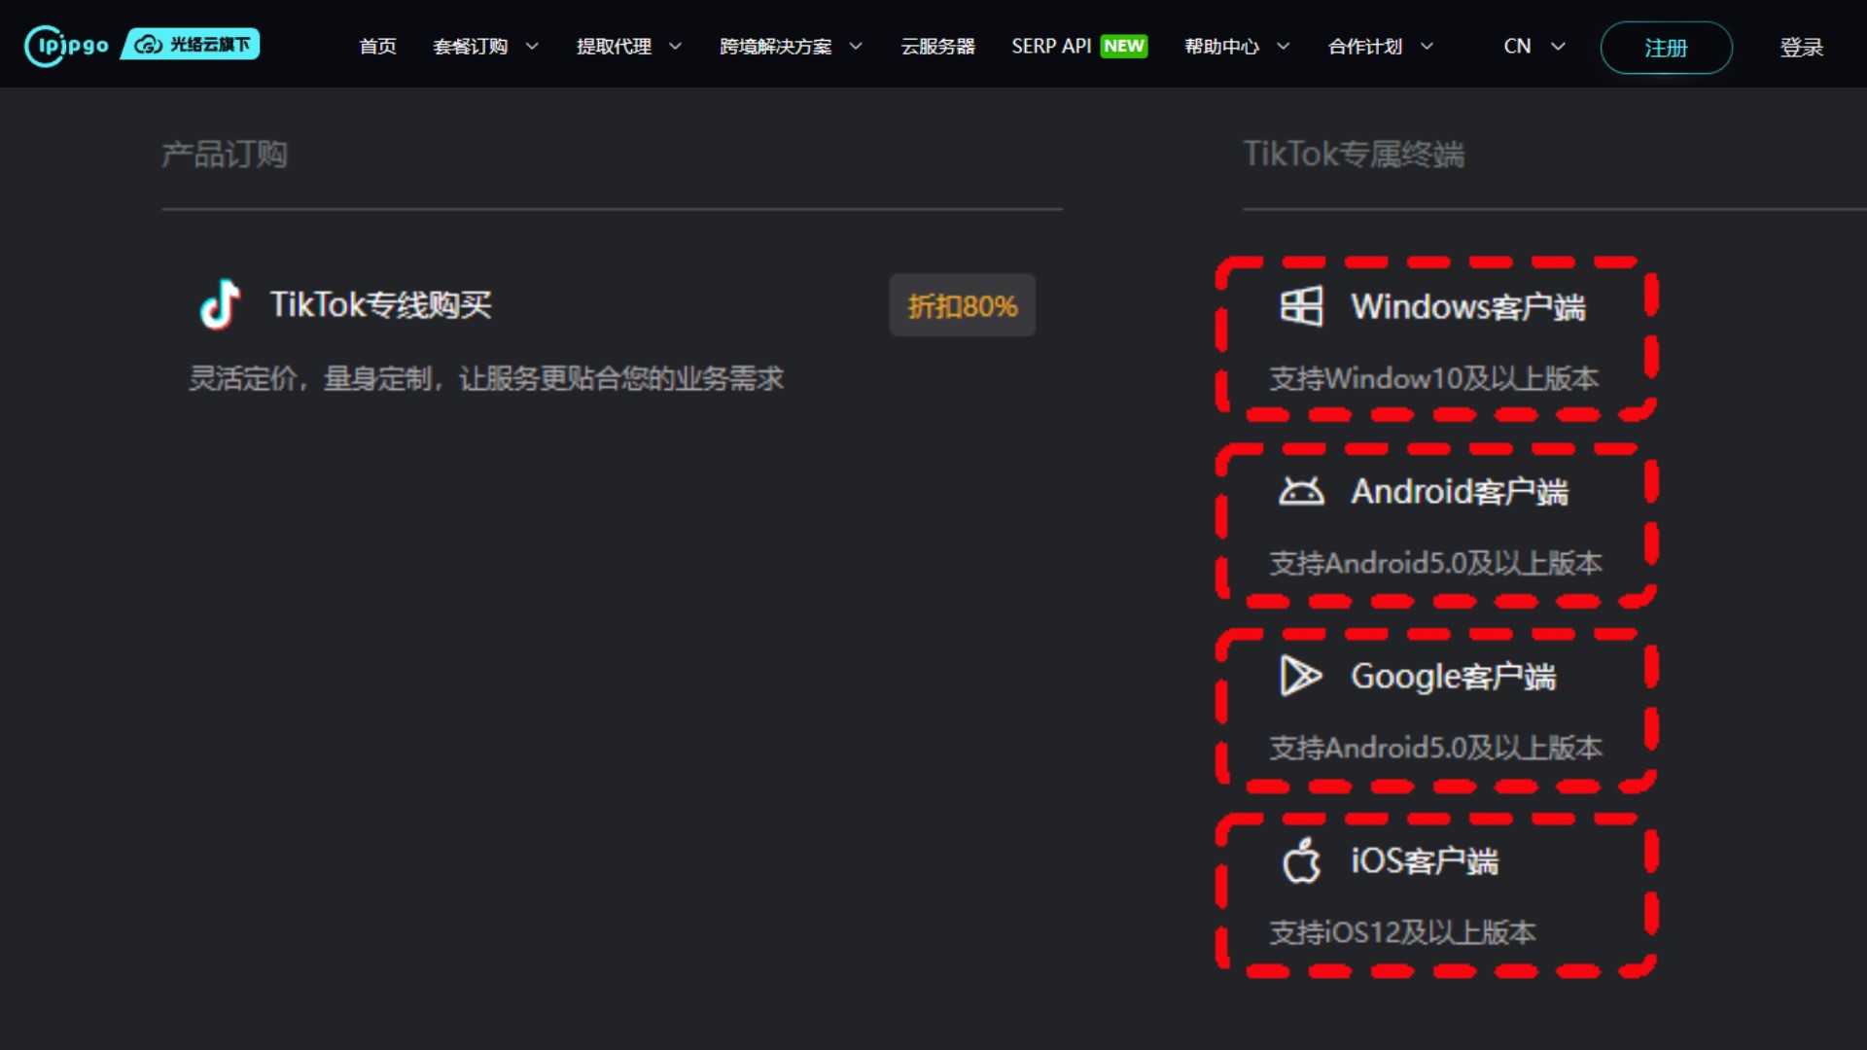The height and width of the screenshot is (1050, 1867).
Task: Select 云服务器 in the navigation bar
Action: click(x=937, y=46)
